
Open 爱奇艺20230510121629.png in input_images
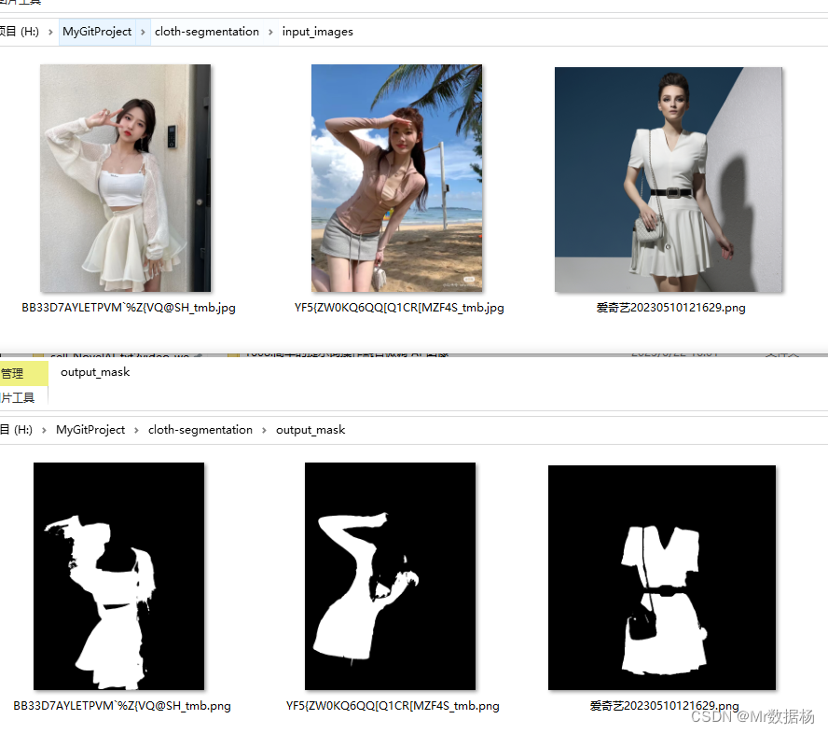668,179
